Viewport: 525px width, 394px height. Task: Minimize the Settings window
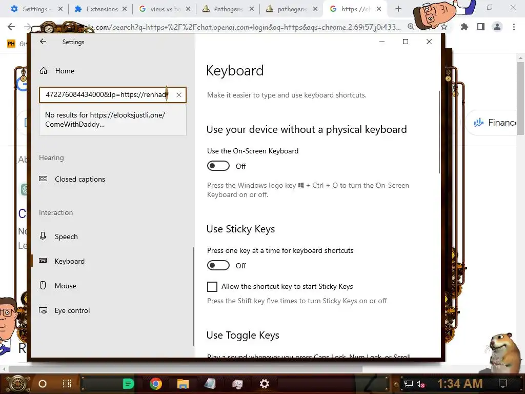381,42
